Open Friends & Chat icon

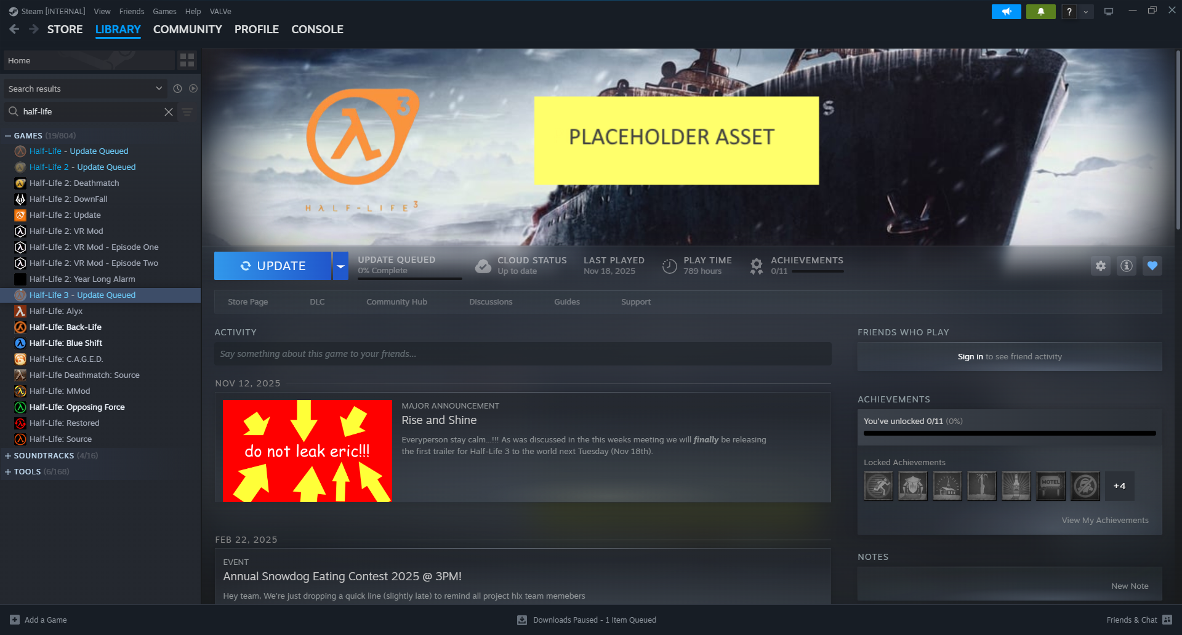click(1167, 620)
